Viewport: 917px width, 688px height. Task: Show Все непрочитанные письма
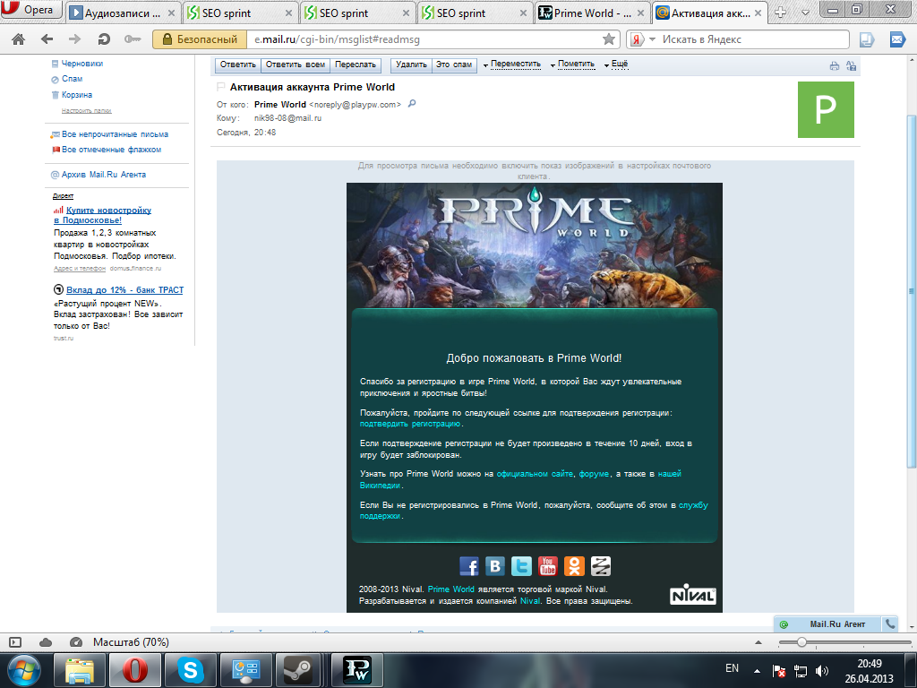coord(115,134)
